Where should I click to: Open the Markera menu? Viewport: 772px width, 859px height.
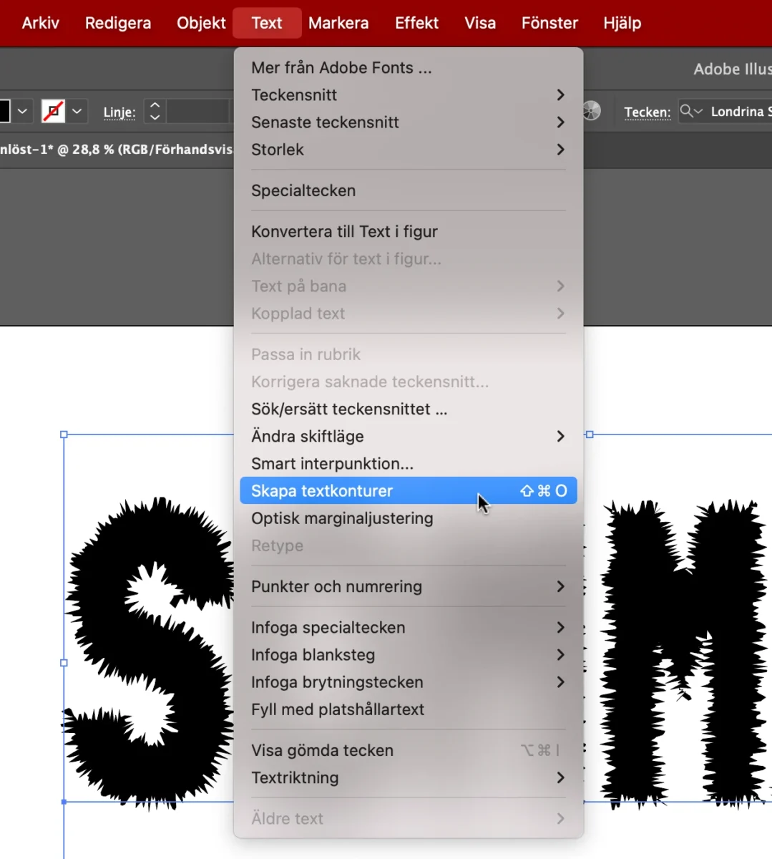[338, 23]
